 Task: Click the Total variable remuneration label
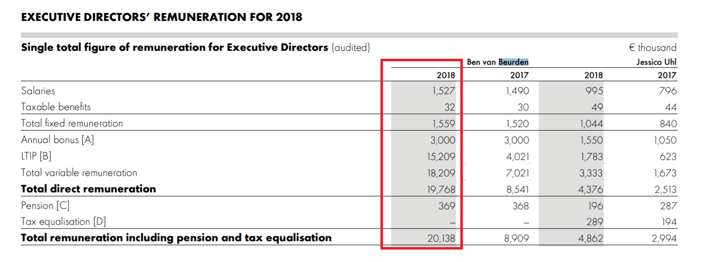coord(79,173)
